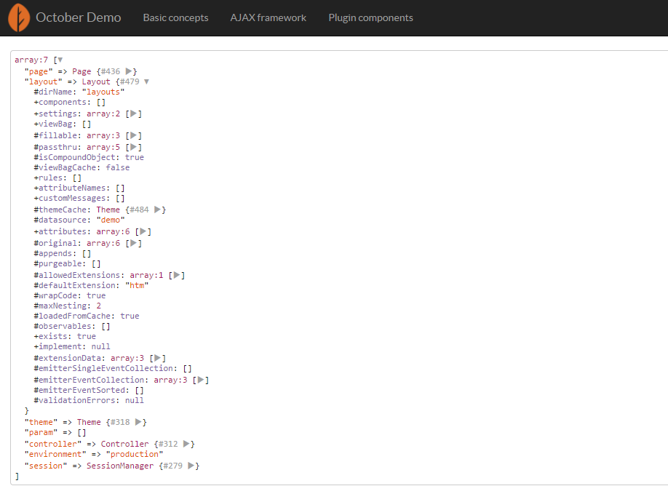Click the +rules property name
The width and height of the screenshot is (668, 502).
pyautogui.click(x=50, y=178)
